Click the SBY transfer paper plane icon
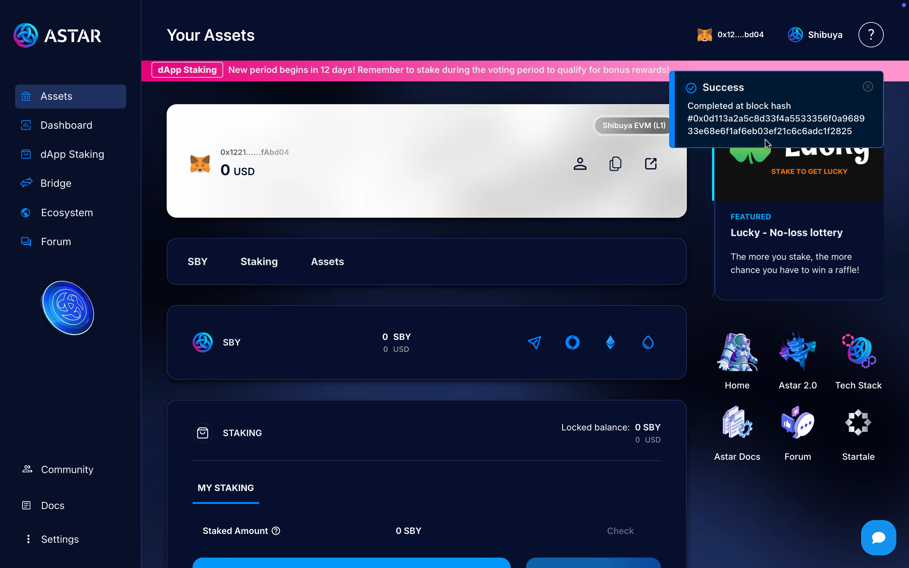The width and height of the screenshot is (909, 568). point(534,342)
